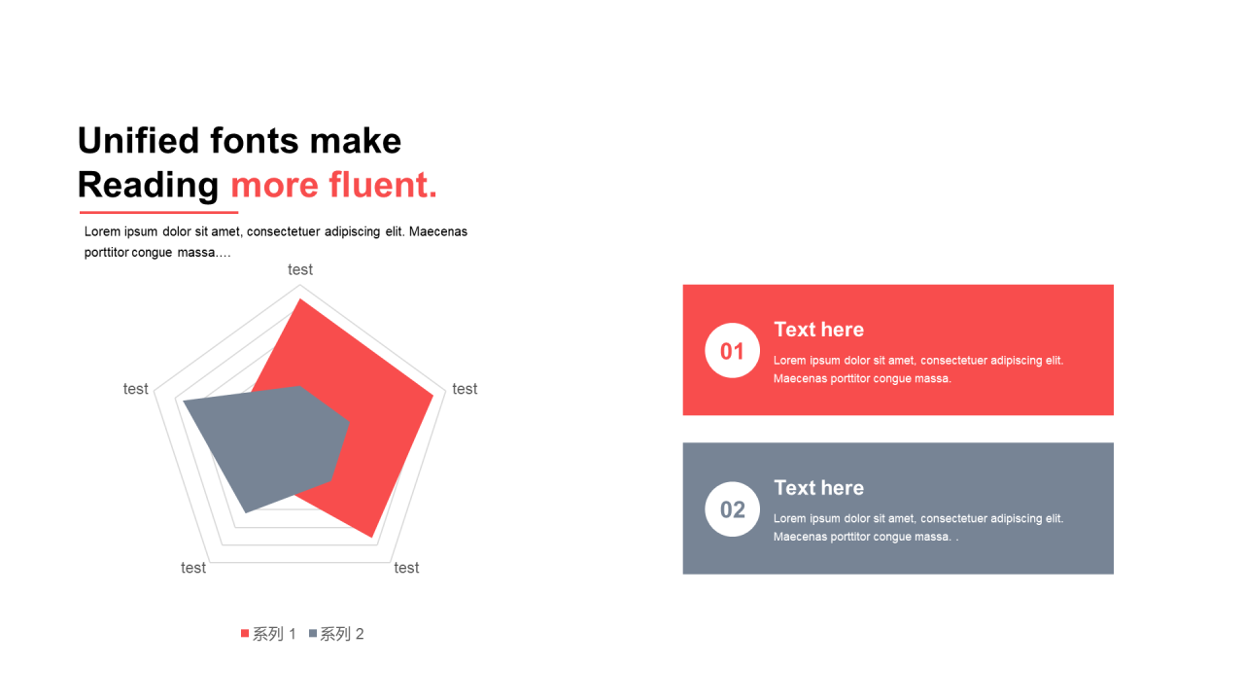Click "Text here" heading in the gray box
This screenshot has width=1244, height=700.
[818, 488]
